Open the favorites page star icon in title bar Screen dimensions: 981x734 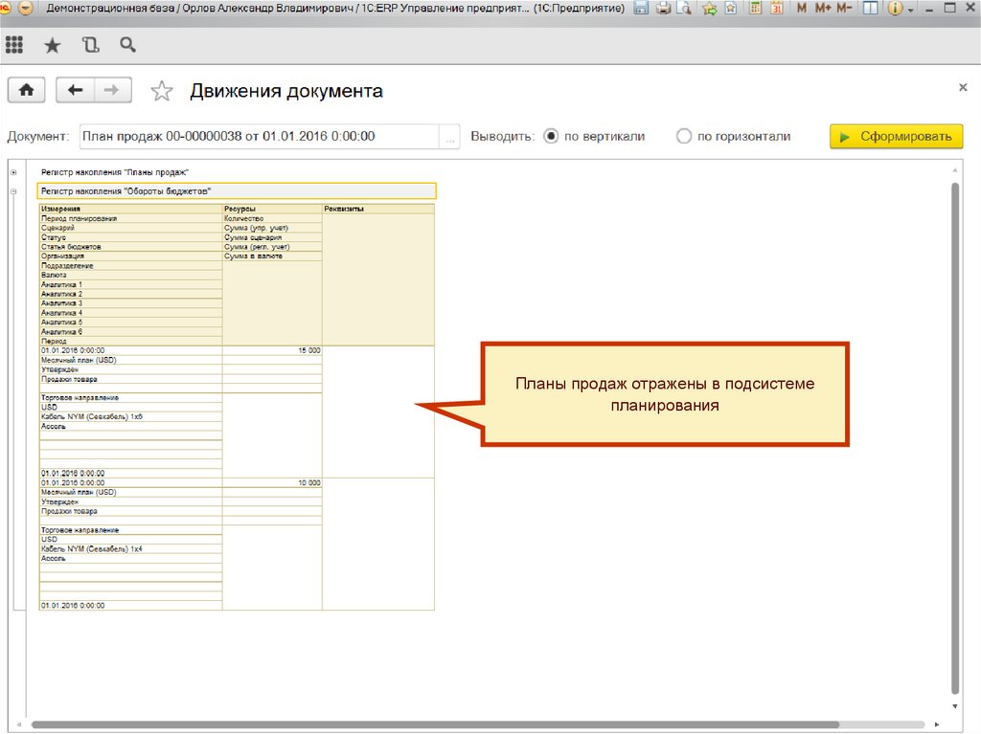[730, 8]
